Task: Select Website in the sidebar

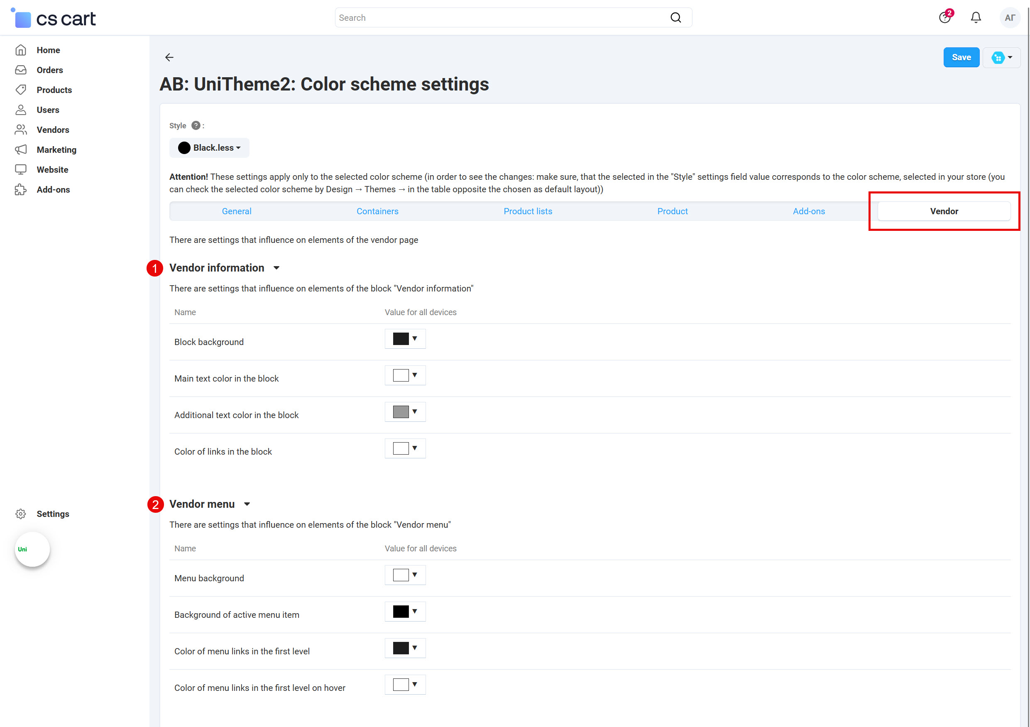Action: pyautogui.click(x=52, y=169)
